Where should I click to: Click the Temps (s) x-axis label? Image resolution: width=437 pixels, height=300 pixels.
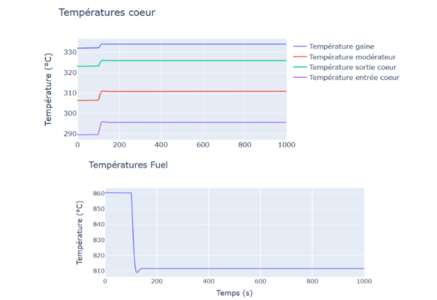pyautogui.click(x=234, y=293)
